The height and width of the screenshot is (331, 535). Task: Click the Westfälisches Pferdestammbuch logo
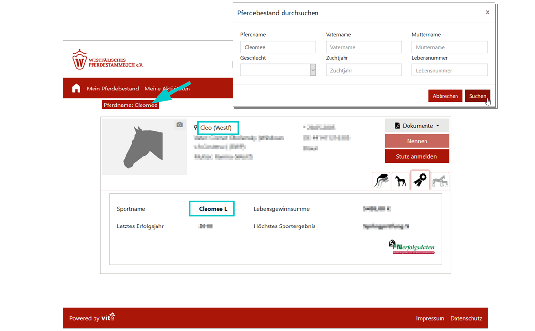coord(108,60)
